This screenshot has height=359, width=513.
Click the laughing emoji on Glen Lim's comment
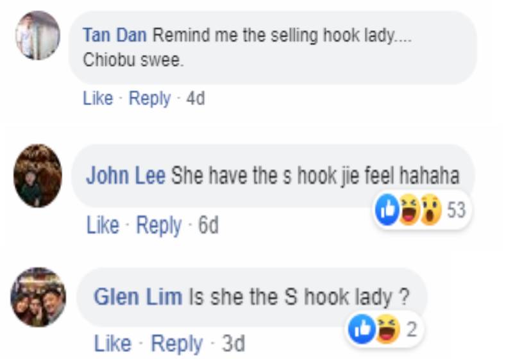pos(388,330)
